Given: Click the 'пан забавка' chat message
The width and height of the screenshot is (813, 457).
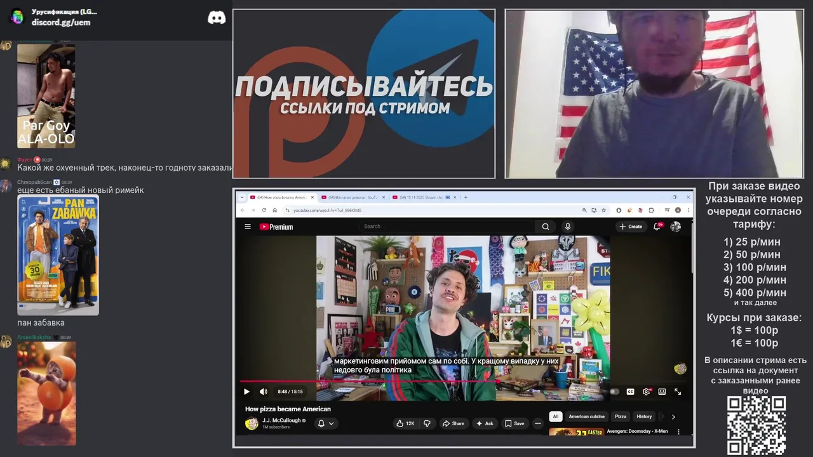Looking at the screenshot, I should 41,322.
